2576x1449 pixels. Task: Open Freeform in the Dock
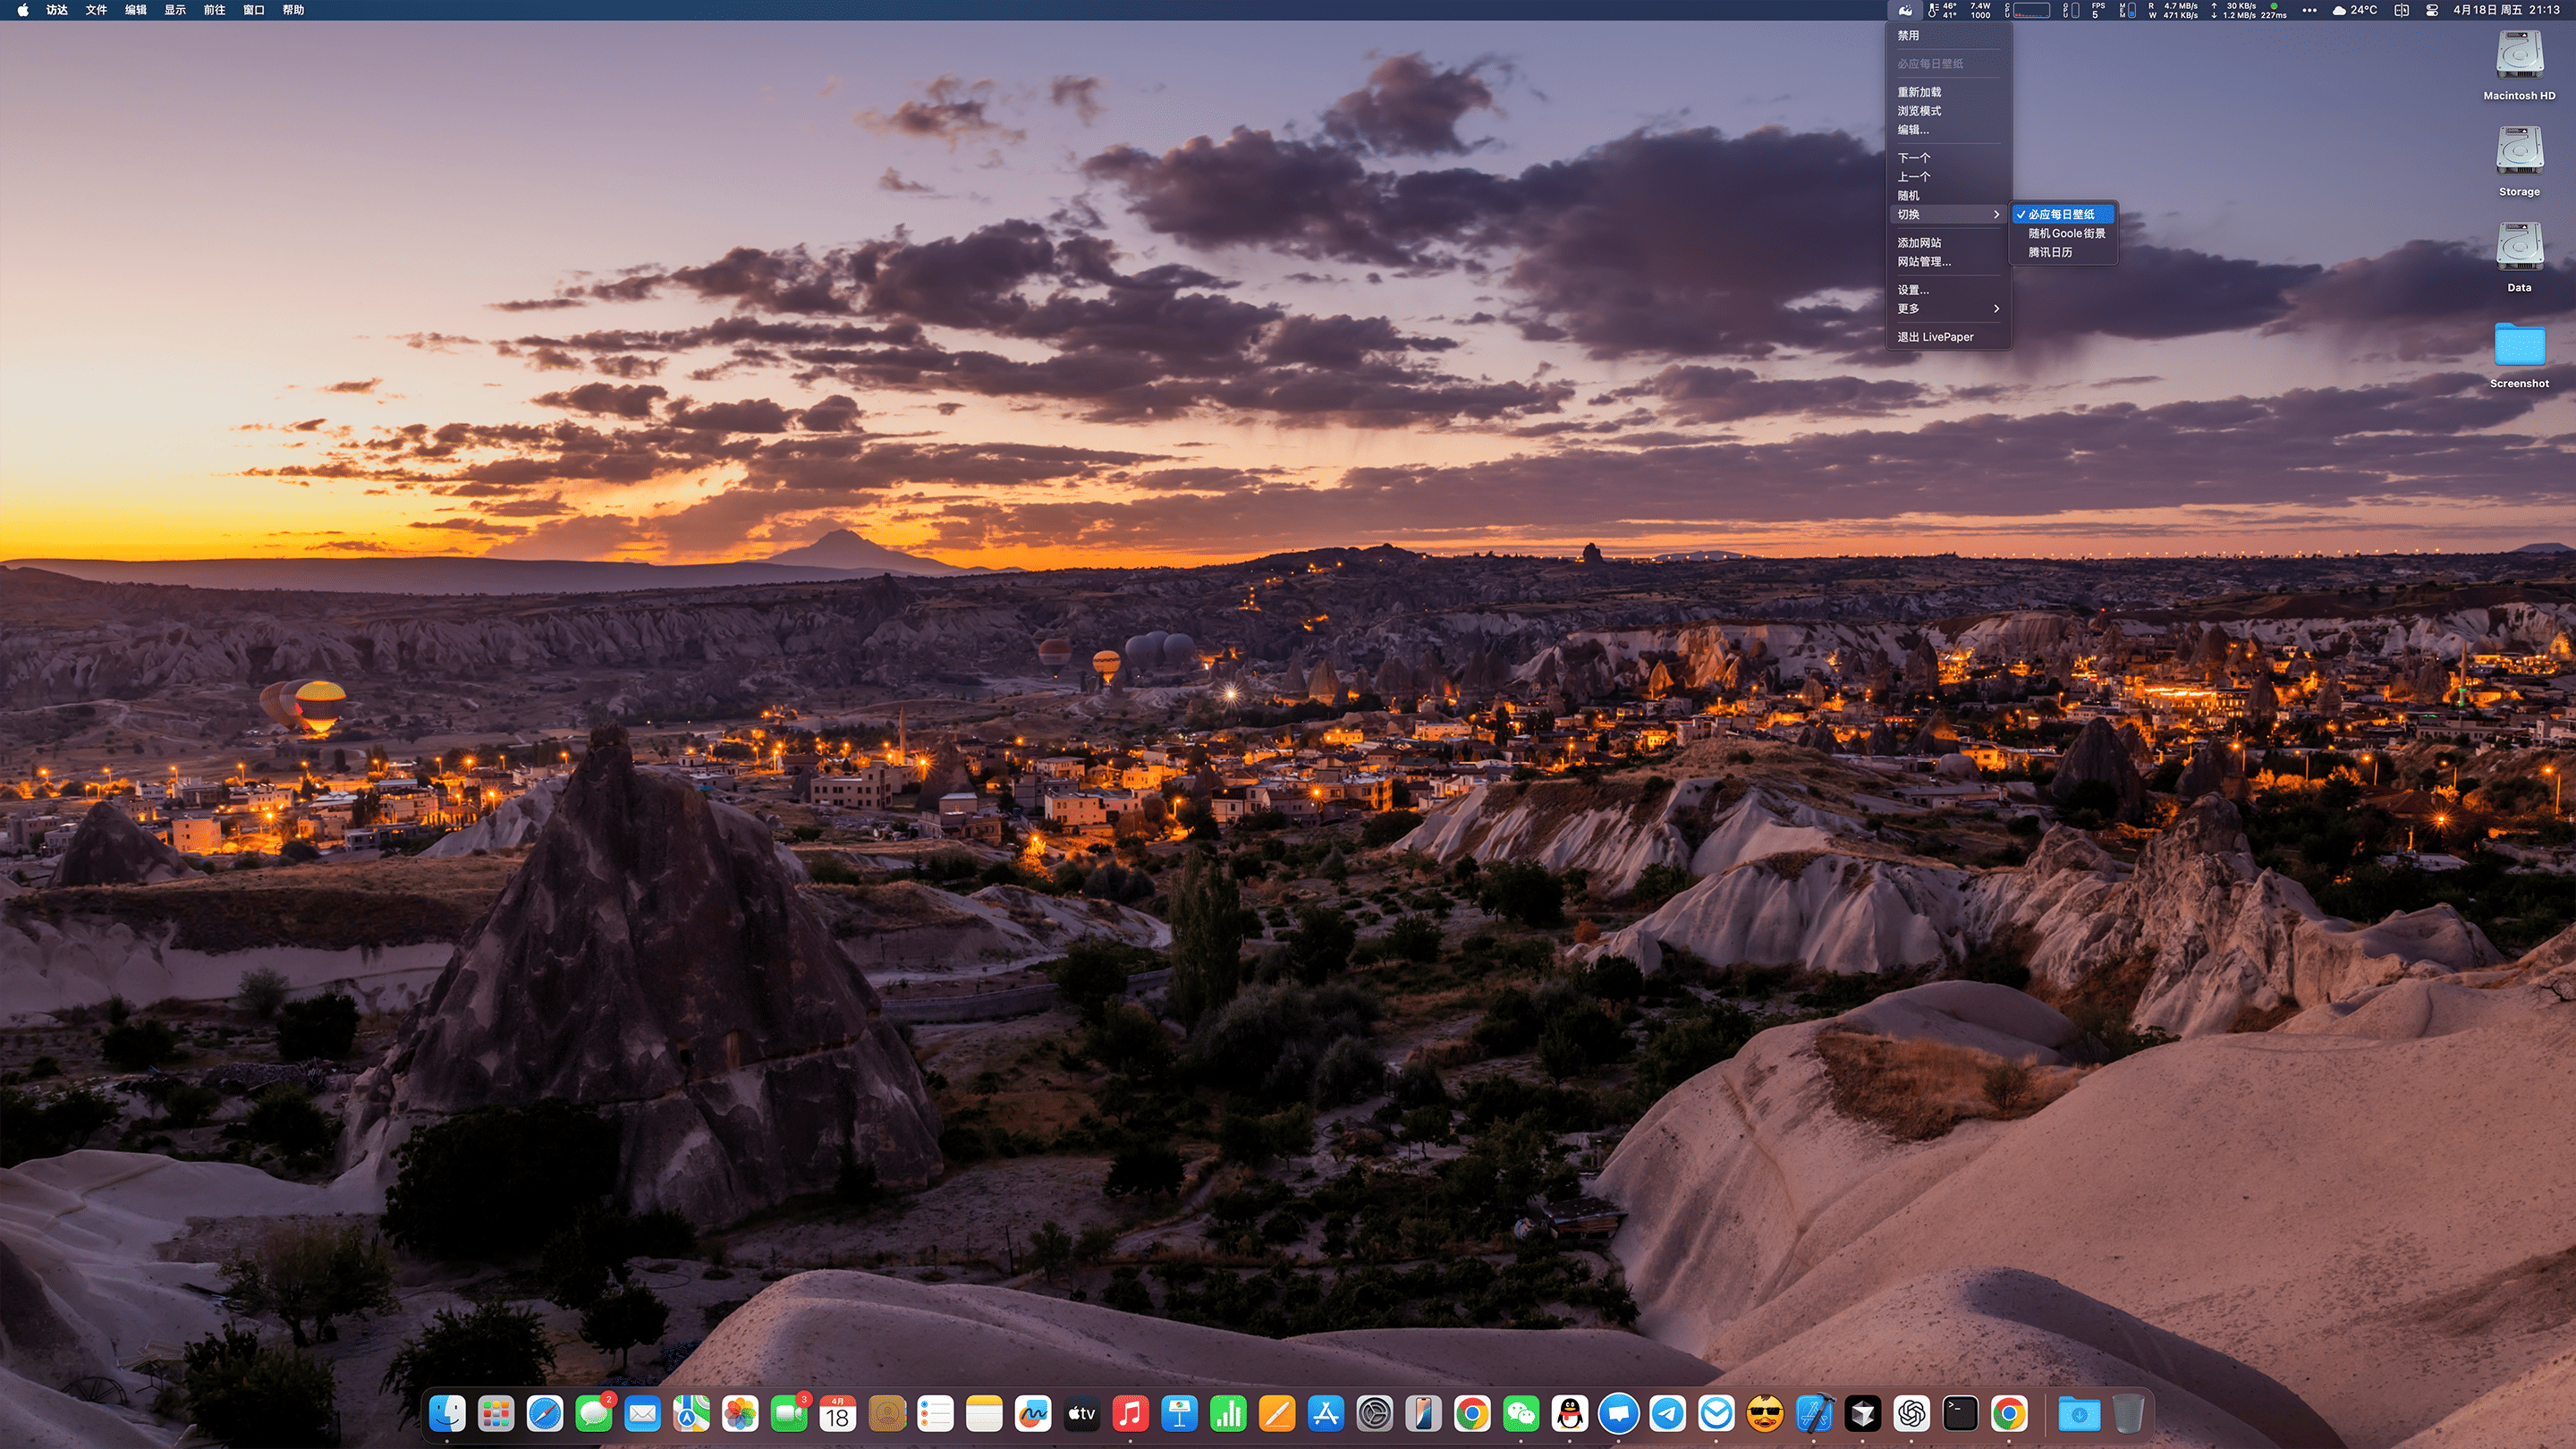tap(1033, 1414)
